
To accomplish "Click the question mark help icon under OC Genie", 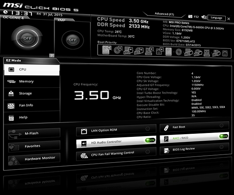I will click(x=51, y=55).
